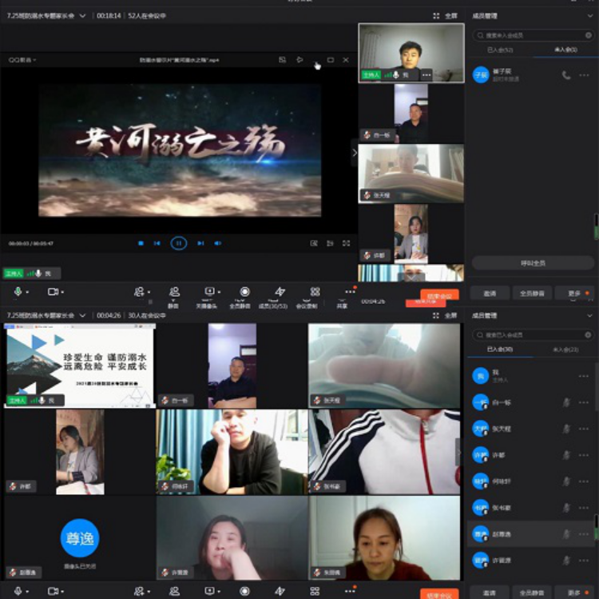Toggle microphone in the 30-person meeting toolbar
The height and width of the screenshot is (599, 599).
18,591
